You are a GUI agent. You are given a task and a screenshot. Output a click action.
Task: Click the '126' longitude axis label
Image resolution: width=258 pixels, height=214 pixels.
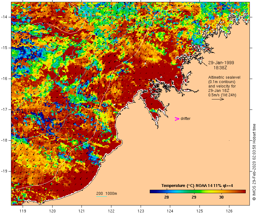point(229,211)
